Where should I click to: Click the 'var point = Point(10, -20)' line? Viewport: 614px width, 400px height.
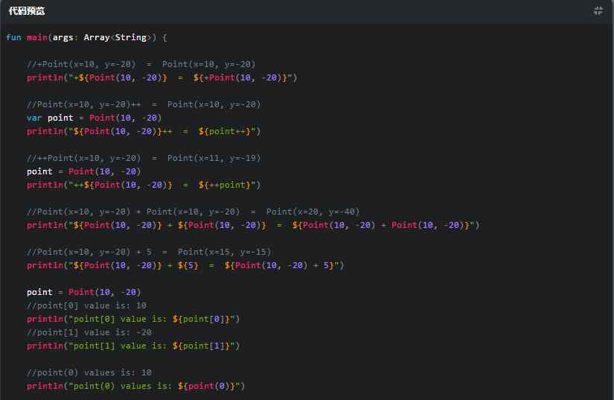[94, 118]
